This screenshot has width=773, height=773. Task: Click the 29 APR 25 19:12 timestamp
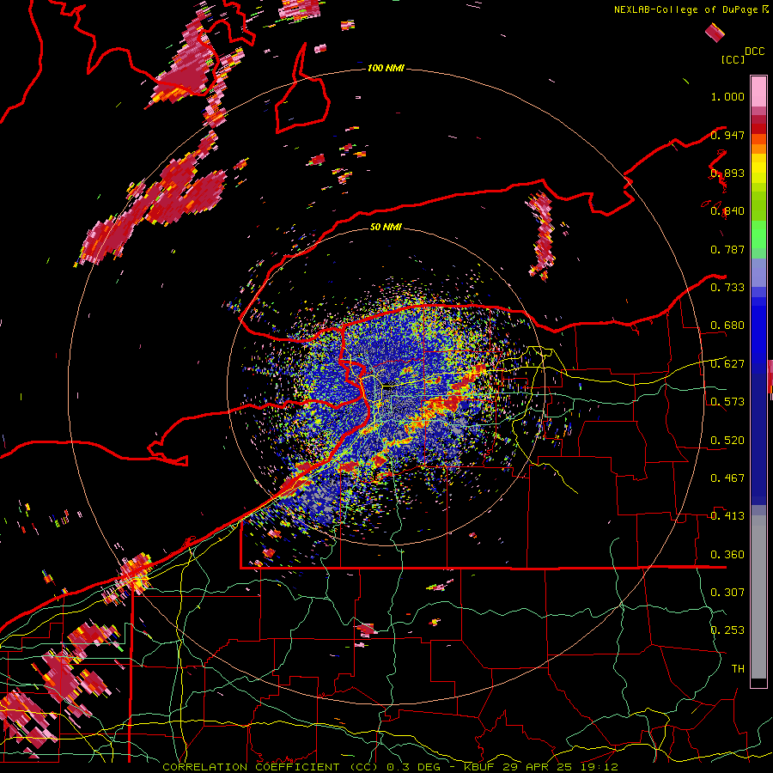(561, 767)
